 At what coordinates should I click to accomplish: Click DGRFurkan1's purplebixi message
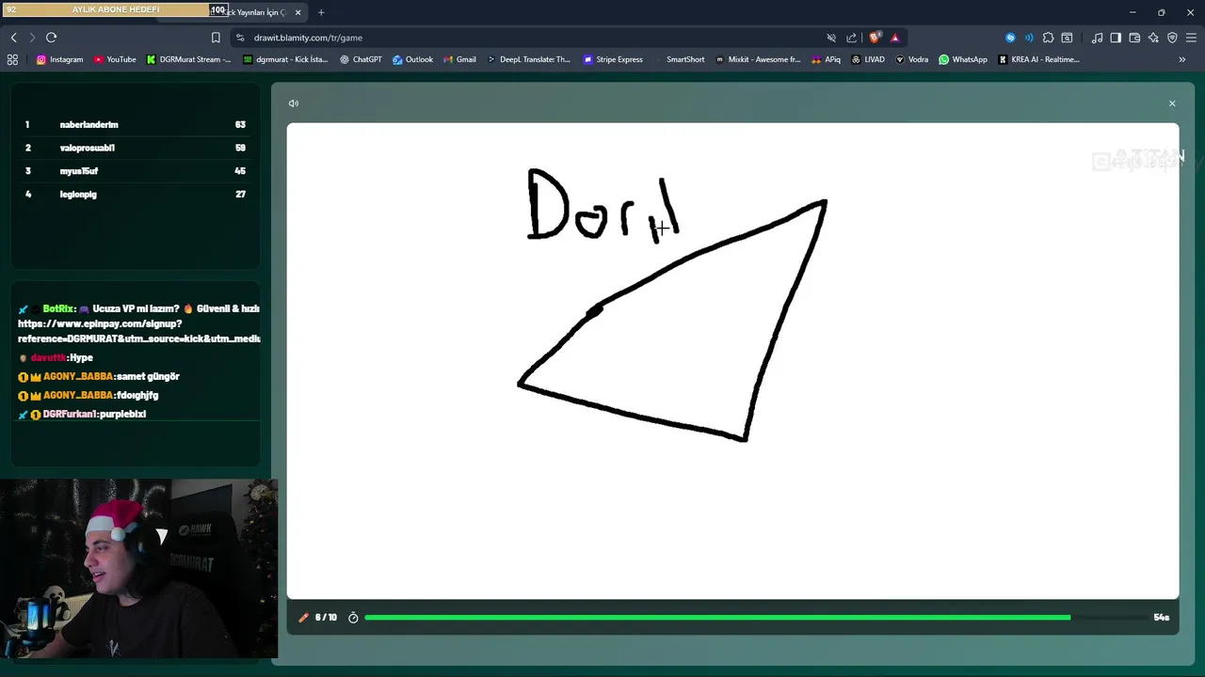[x=83, y=414]
